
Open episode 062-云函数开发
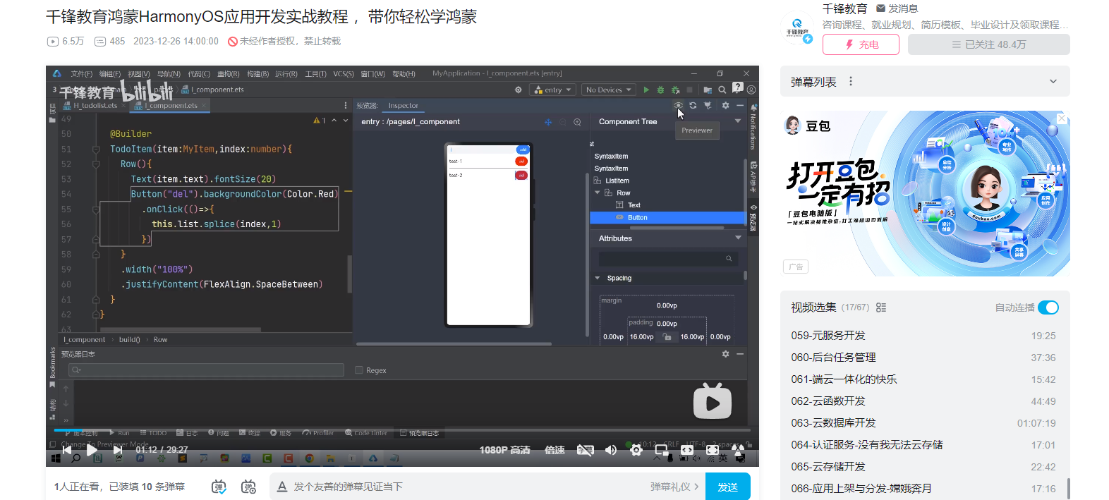923,401
